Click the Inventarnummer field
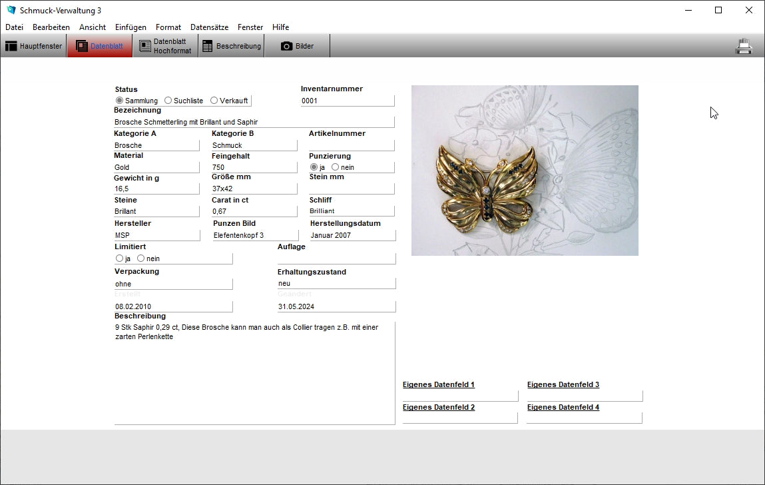Viewport: 765px width, 485px height. click(x=347, y=101)
